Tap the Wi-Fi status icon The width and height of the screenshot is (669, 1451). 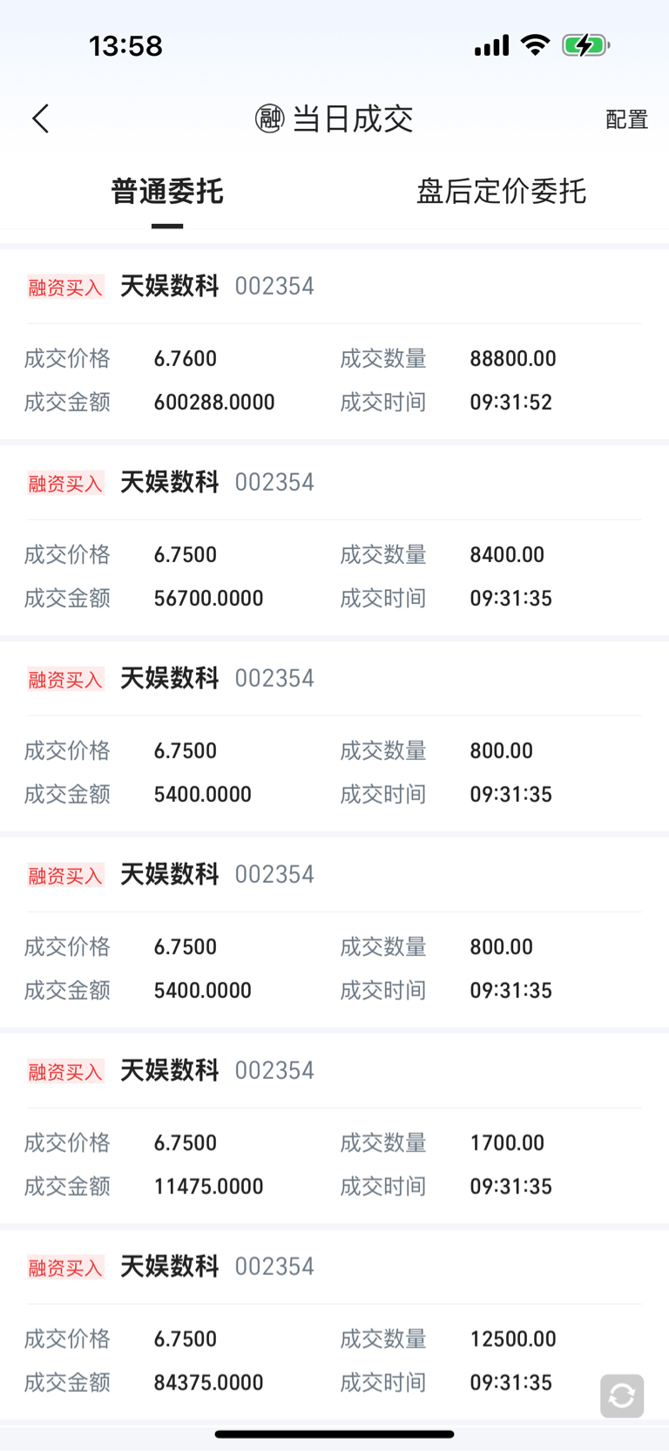[535, 44]
